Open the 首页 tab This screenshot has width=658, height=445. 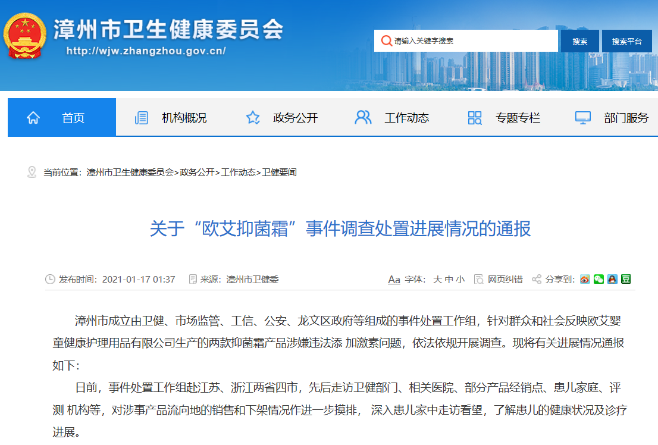click(62, 118)
